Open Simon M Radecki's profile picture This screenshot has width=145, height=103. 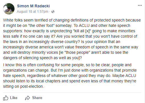(9, 9)
